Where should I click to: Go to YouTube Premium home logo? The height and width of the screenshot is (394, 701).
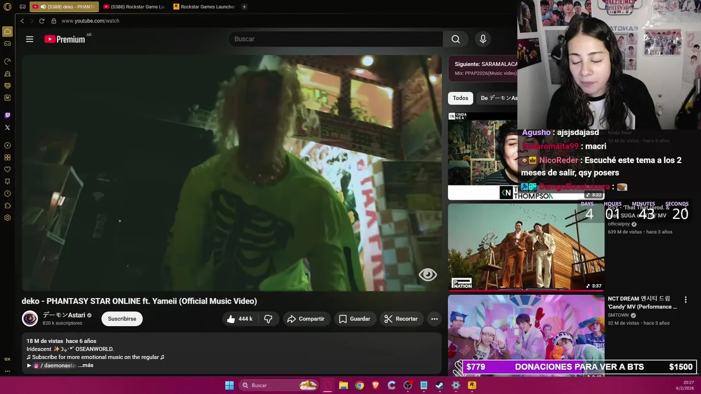[x=65, y=39]
